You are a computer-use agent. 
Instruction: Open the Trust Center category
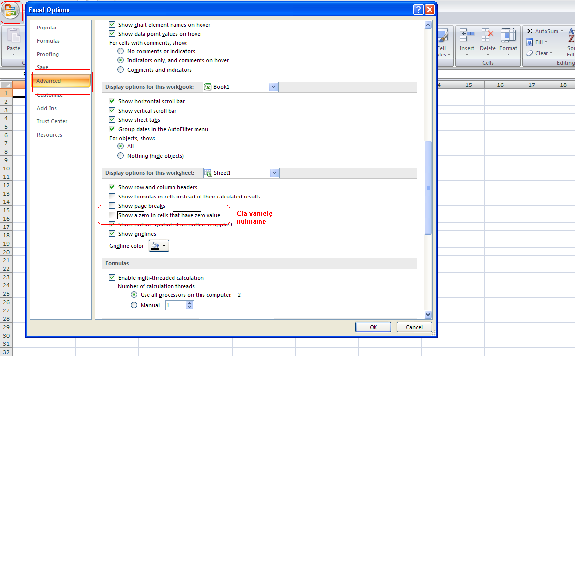click(52, 121)
